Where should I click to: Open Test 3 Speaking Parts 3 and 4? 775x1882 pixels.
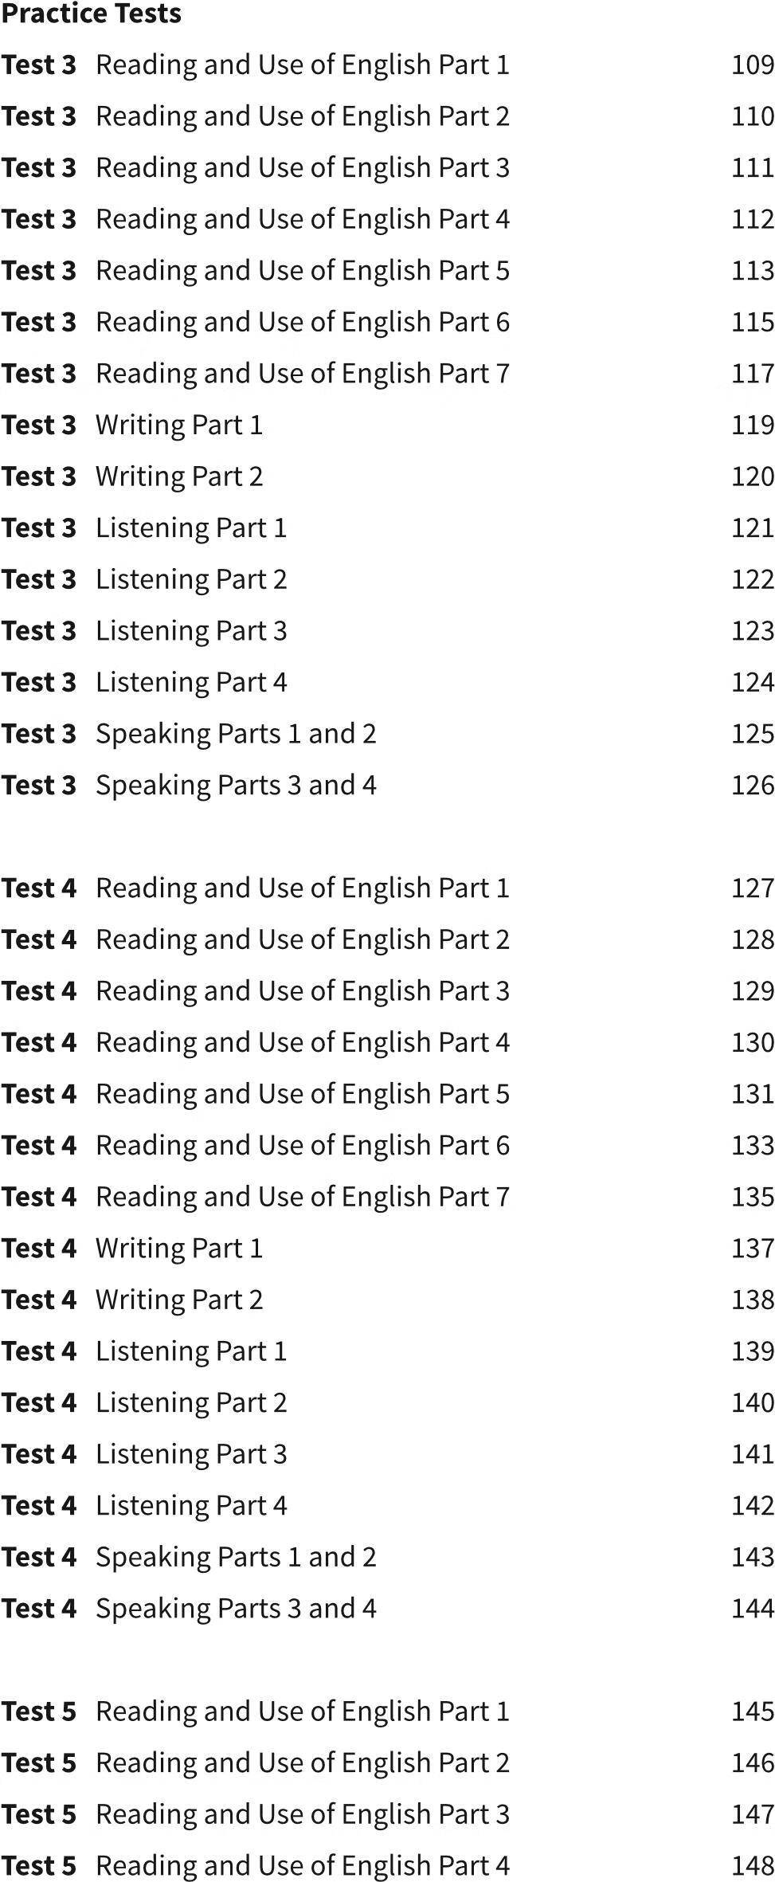236,785
